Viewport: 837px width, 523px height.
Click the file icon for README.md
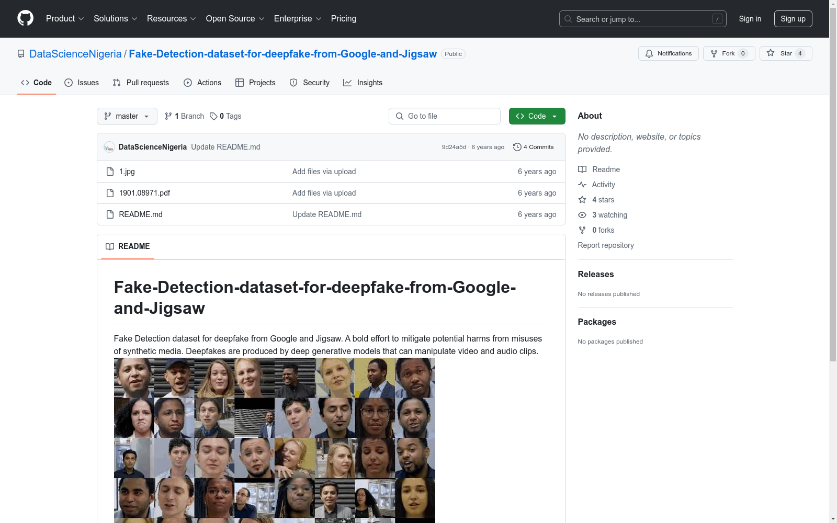pyautogui.click(x=110, y=214)
